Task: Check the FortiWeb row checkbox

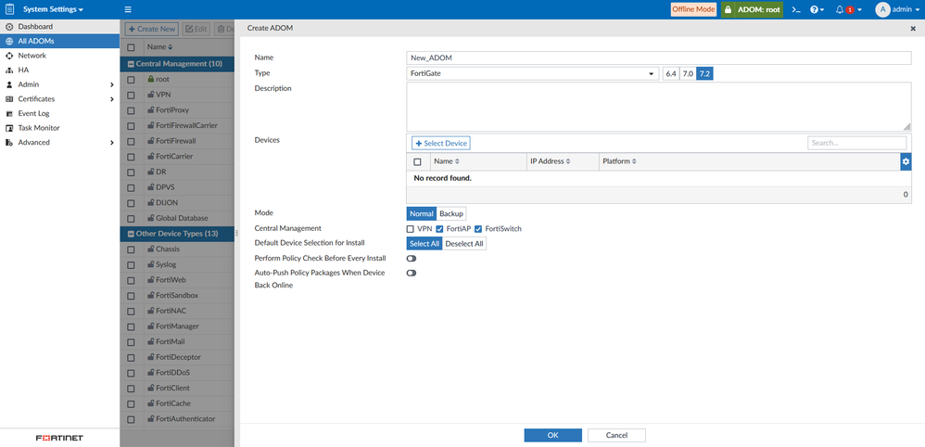Action: point(131,280)
